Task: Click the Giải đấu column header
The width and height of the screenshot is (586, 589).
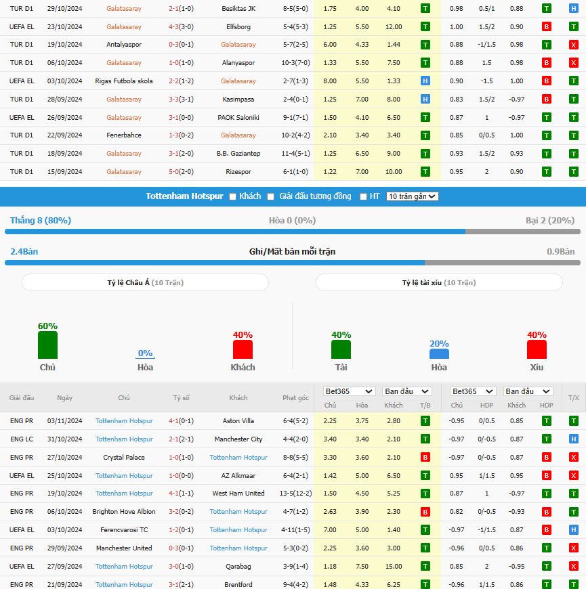Action: [22, 398]
